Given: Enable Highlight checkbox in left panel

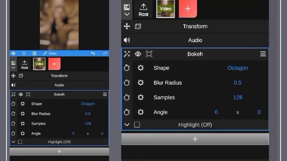Looking at the screenshot, I should coord(20,142).
